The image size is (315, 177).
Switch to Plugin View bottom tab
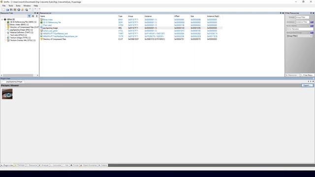7,165
